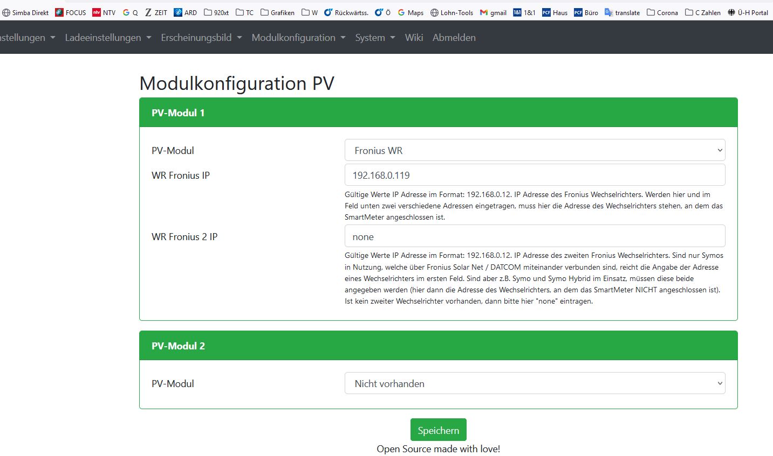Expand the Erscheinungsbild menu

click(201, 38)
